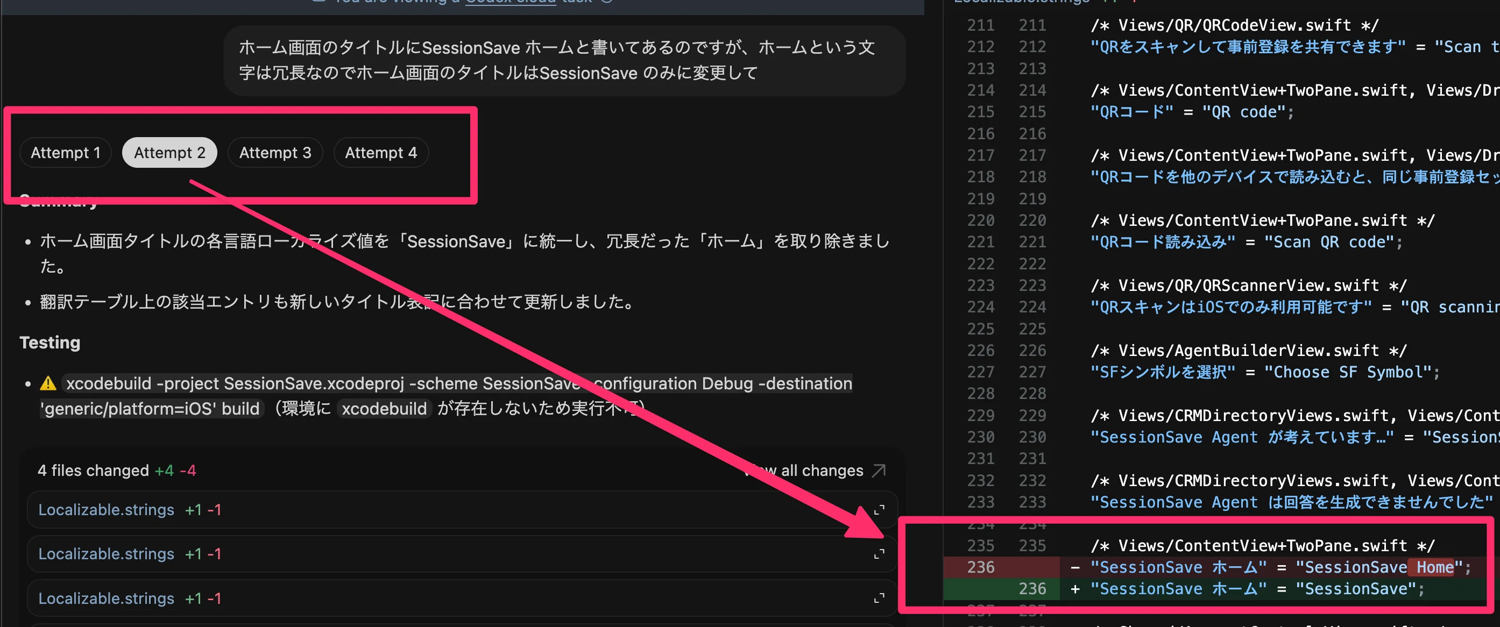This screenshot has height=627, width=1500.
Task: Click the "QRコード読み込み" = "Scan QR code" line
Action: coord(1247,242)
